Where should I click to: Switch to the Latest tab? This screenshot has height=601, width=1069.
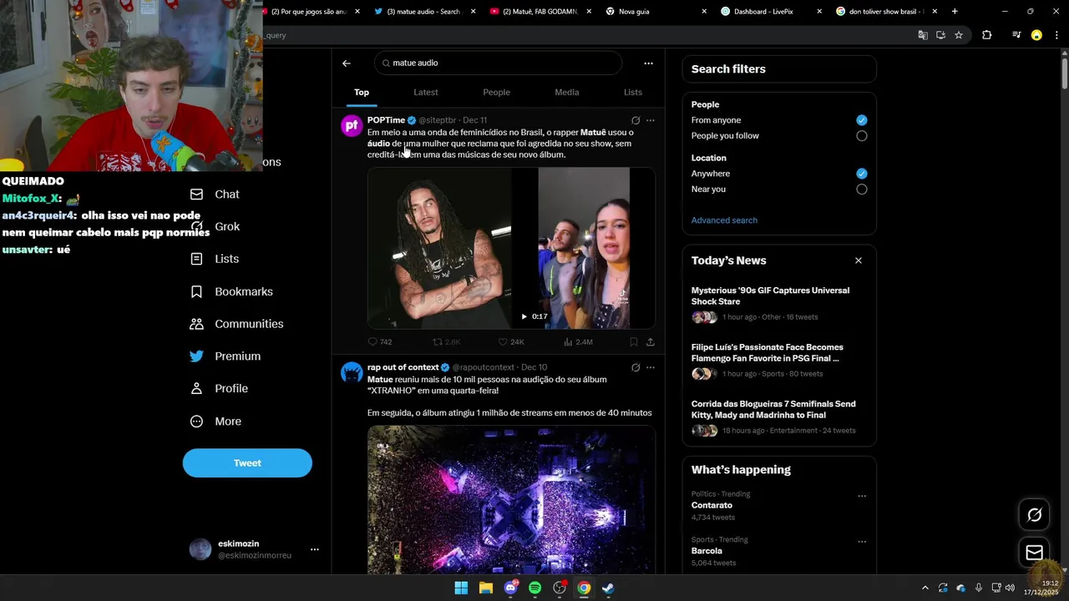pos(426,93)
